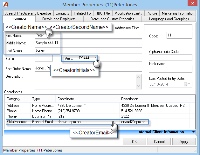Switch to the RBC Title tab
The image size is (200, 155).
pos(103,13)
